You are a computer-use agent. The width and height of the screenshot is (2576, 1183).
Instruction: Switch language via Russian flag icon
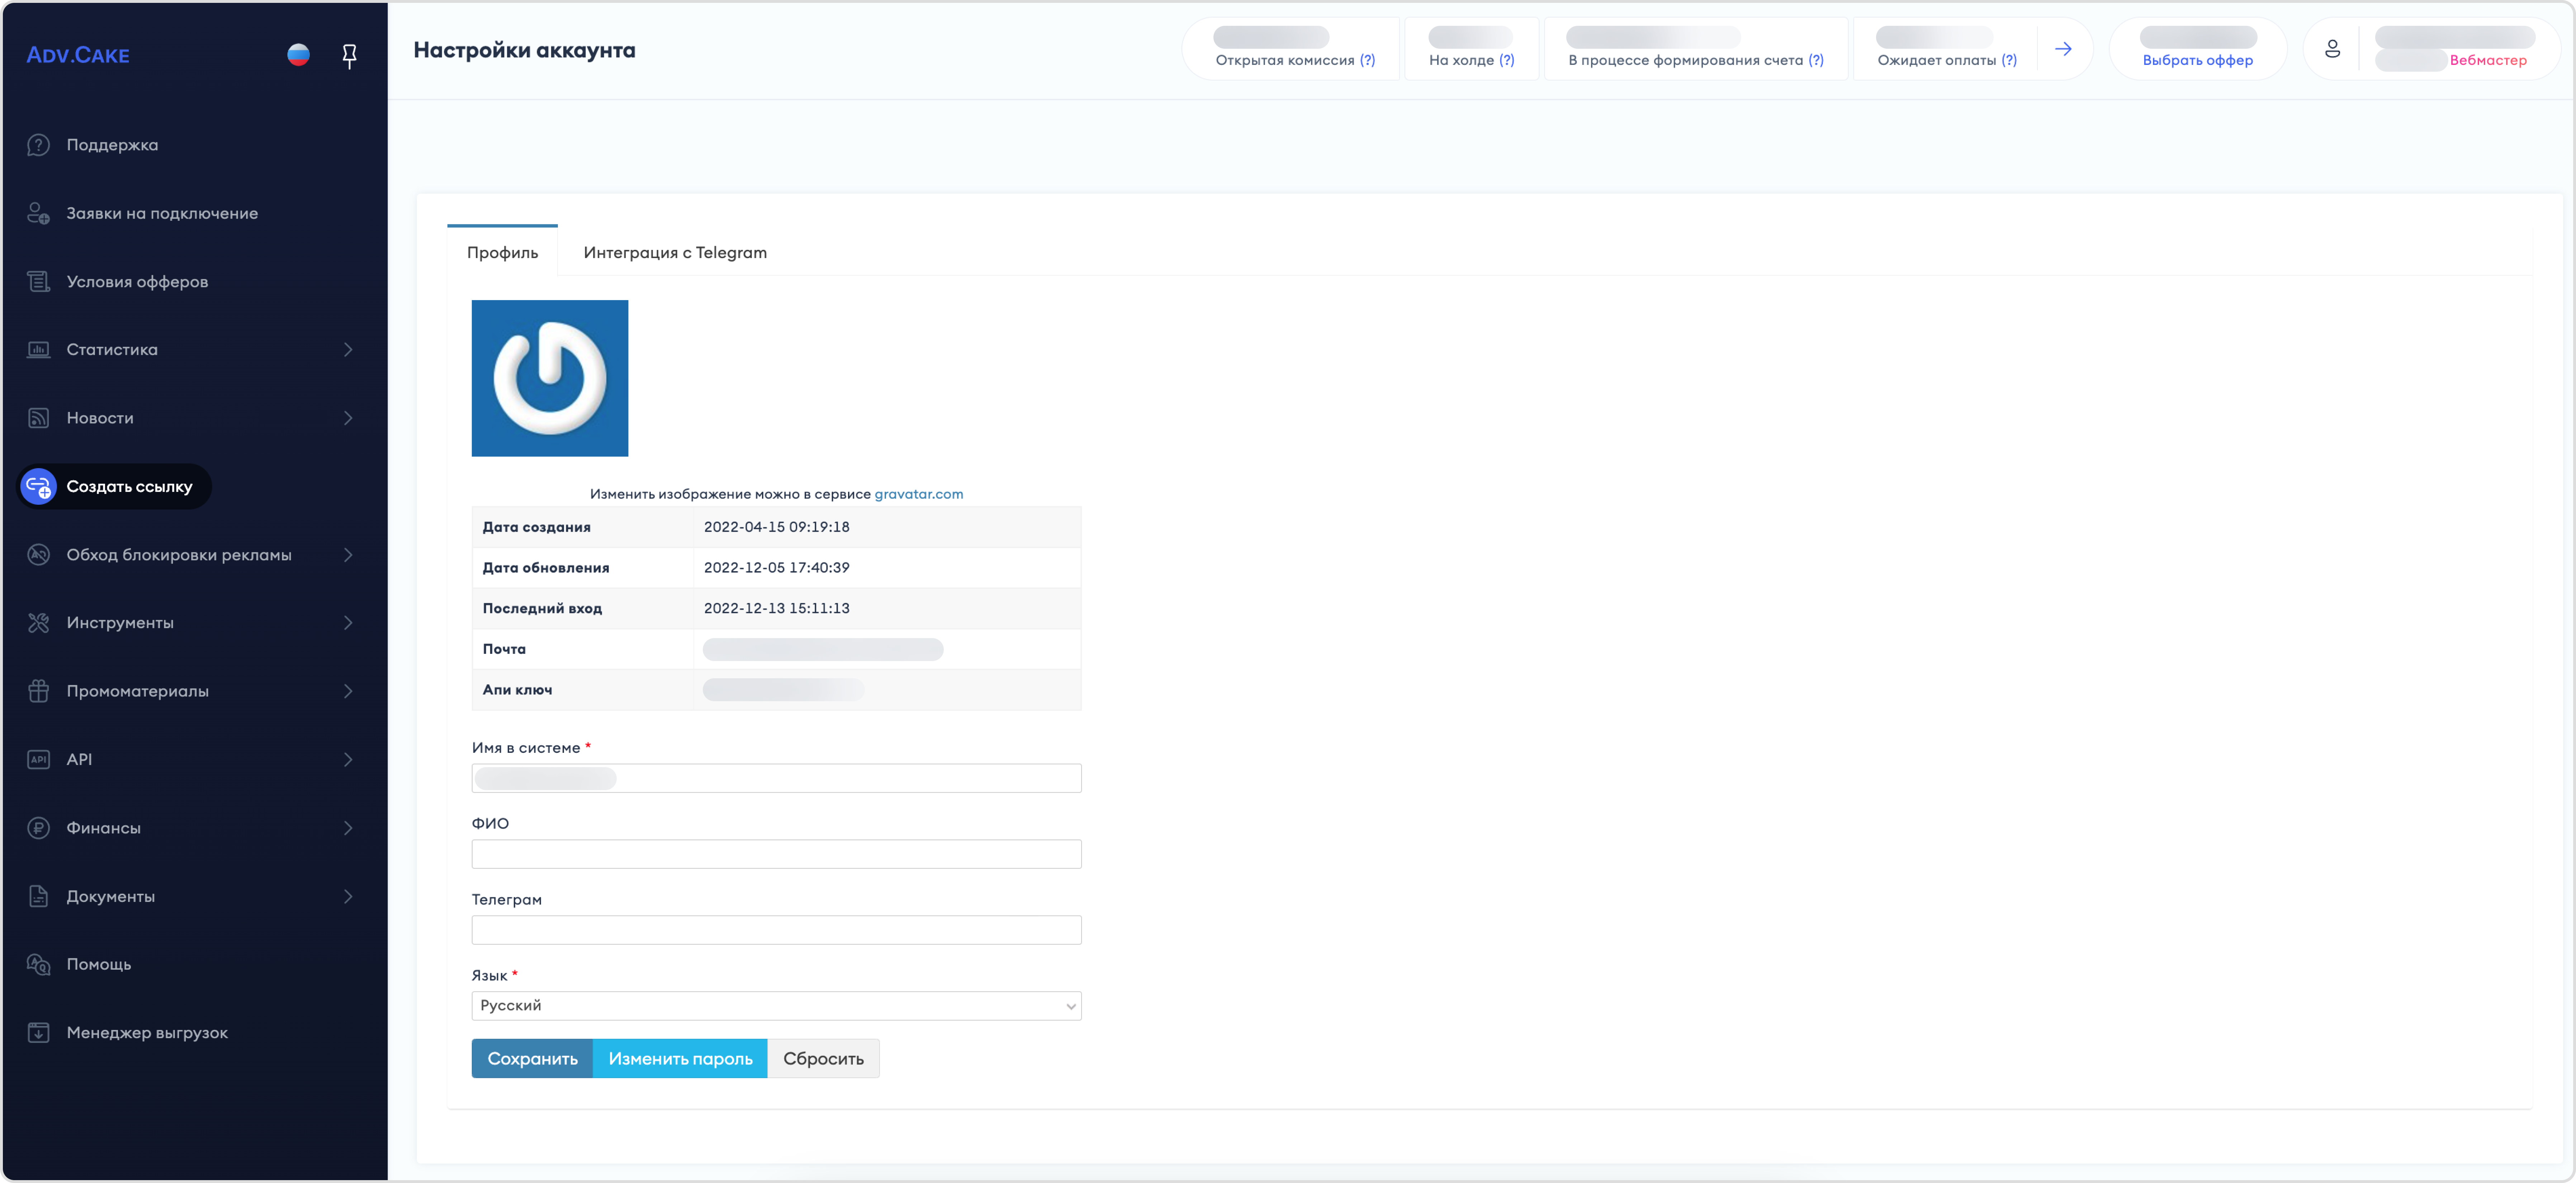[x=298, y=55]
